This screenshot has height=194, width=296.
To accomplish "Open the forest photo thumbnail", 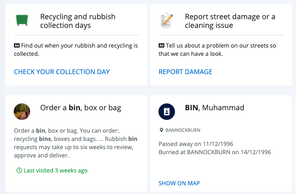I will (x=22, y=112).
